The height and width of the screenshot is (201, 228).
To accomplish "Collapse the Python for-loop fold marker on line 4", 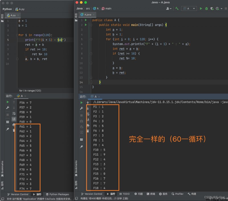I will pyautogui.click(x=17, y=35).
